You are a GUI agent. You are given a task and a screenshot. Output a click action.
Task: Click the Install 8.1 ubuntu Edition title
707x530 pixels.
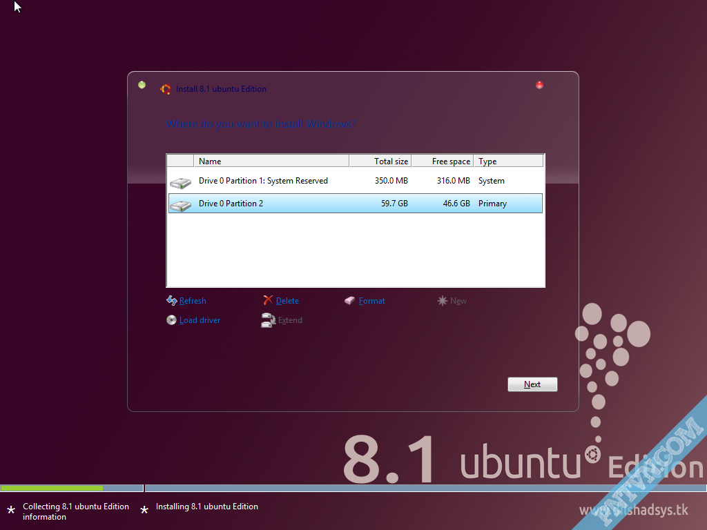221,89
